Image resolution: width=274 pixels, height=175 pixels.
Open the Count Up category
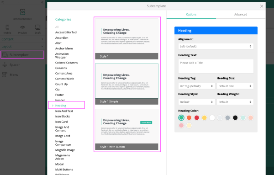[61, 84]
